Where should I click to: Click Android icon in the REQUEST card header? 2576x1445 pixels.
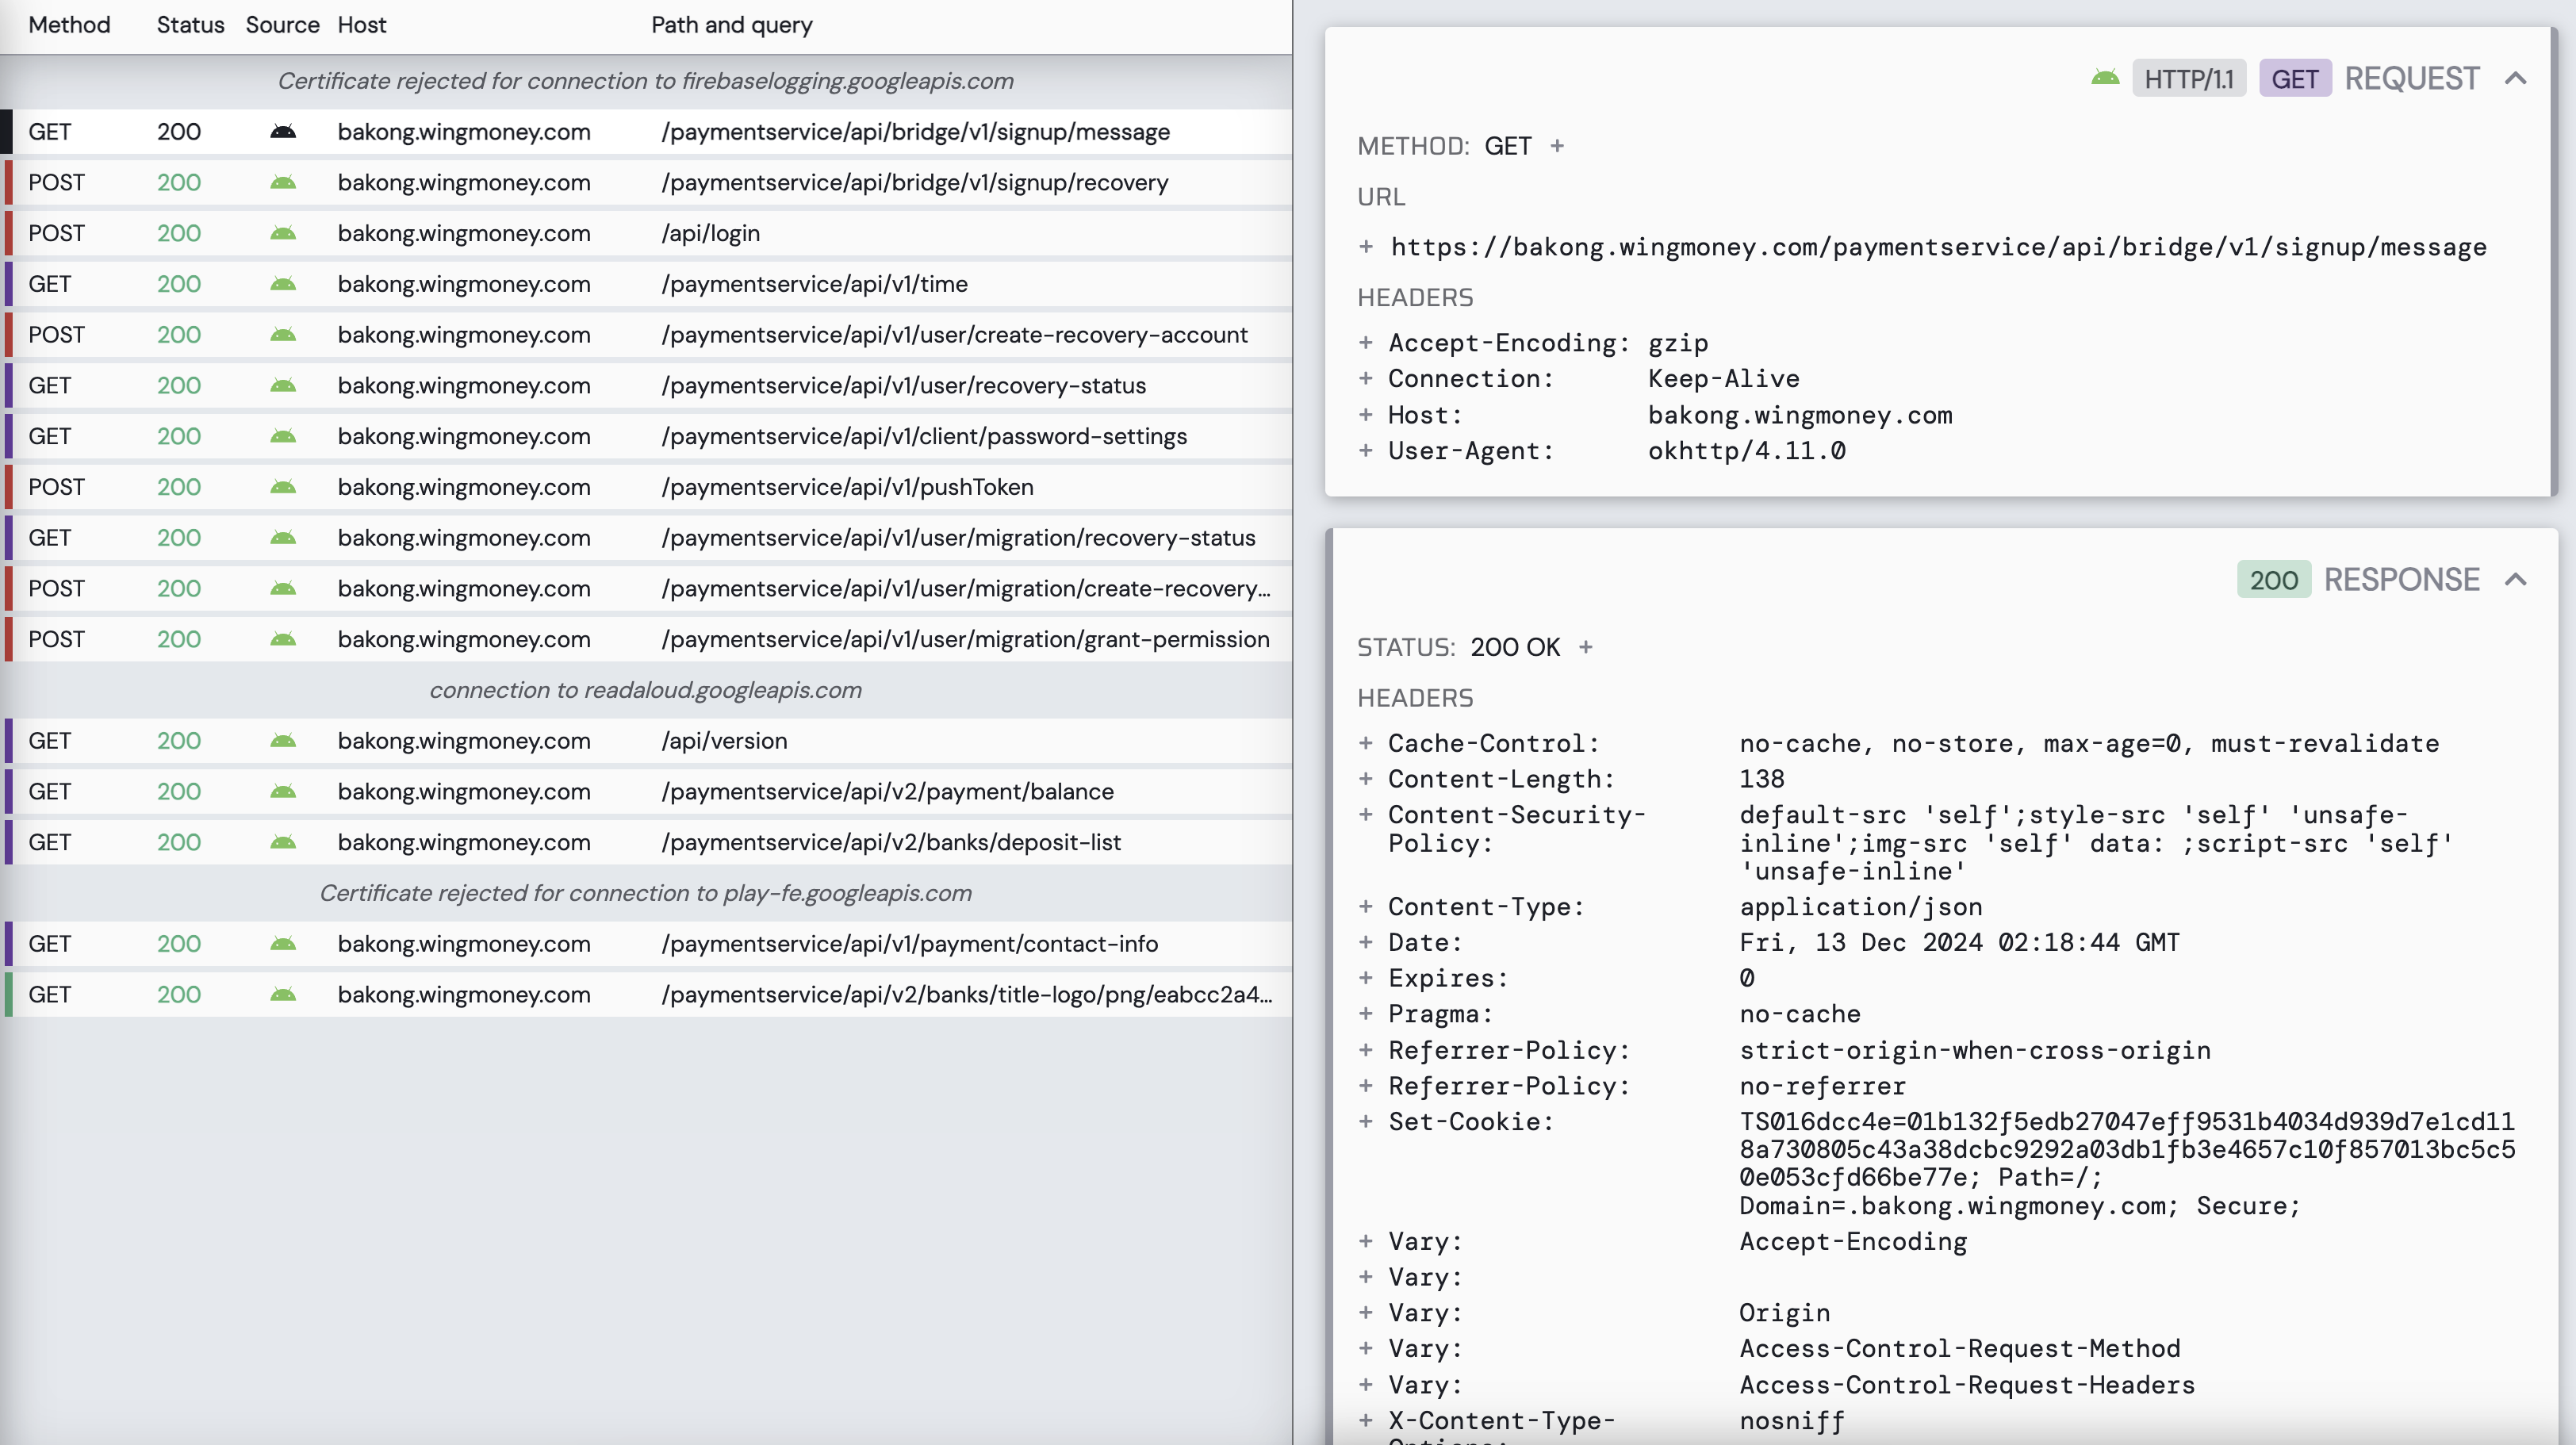[x=2105, y=78]
